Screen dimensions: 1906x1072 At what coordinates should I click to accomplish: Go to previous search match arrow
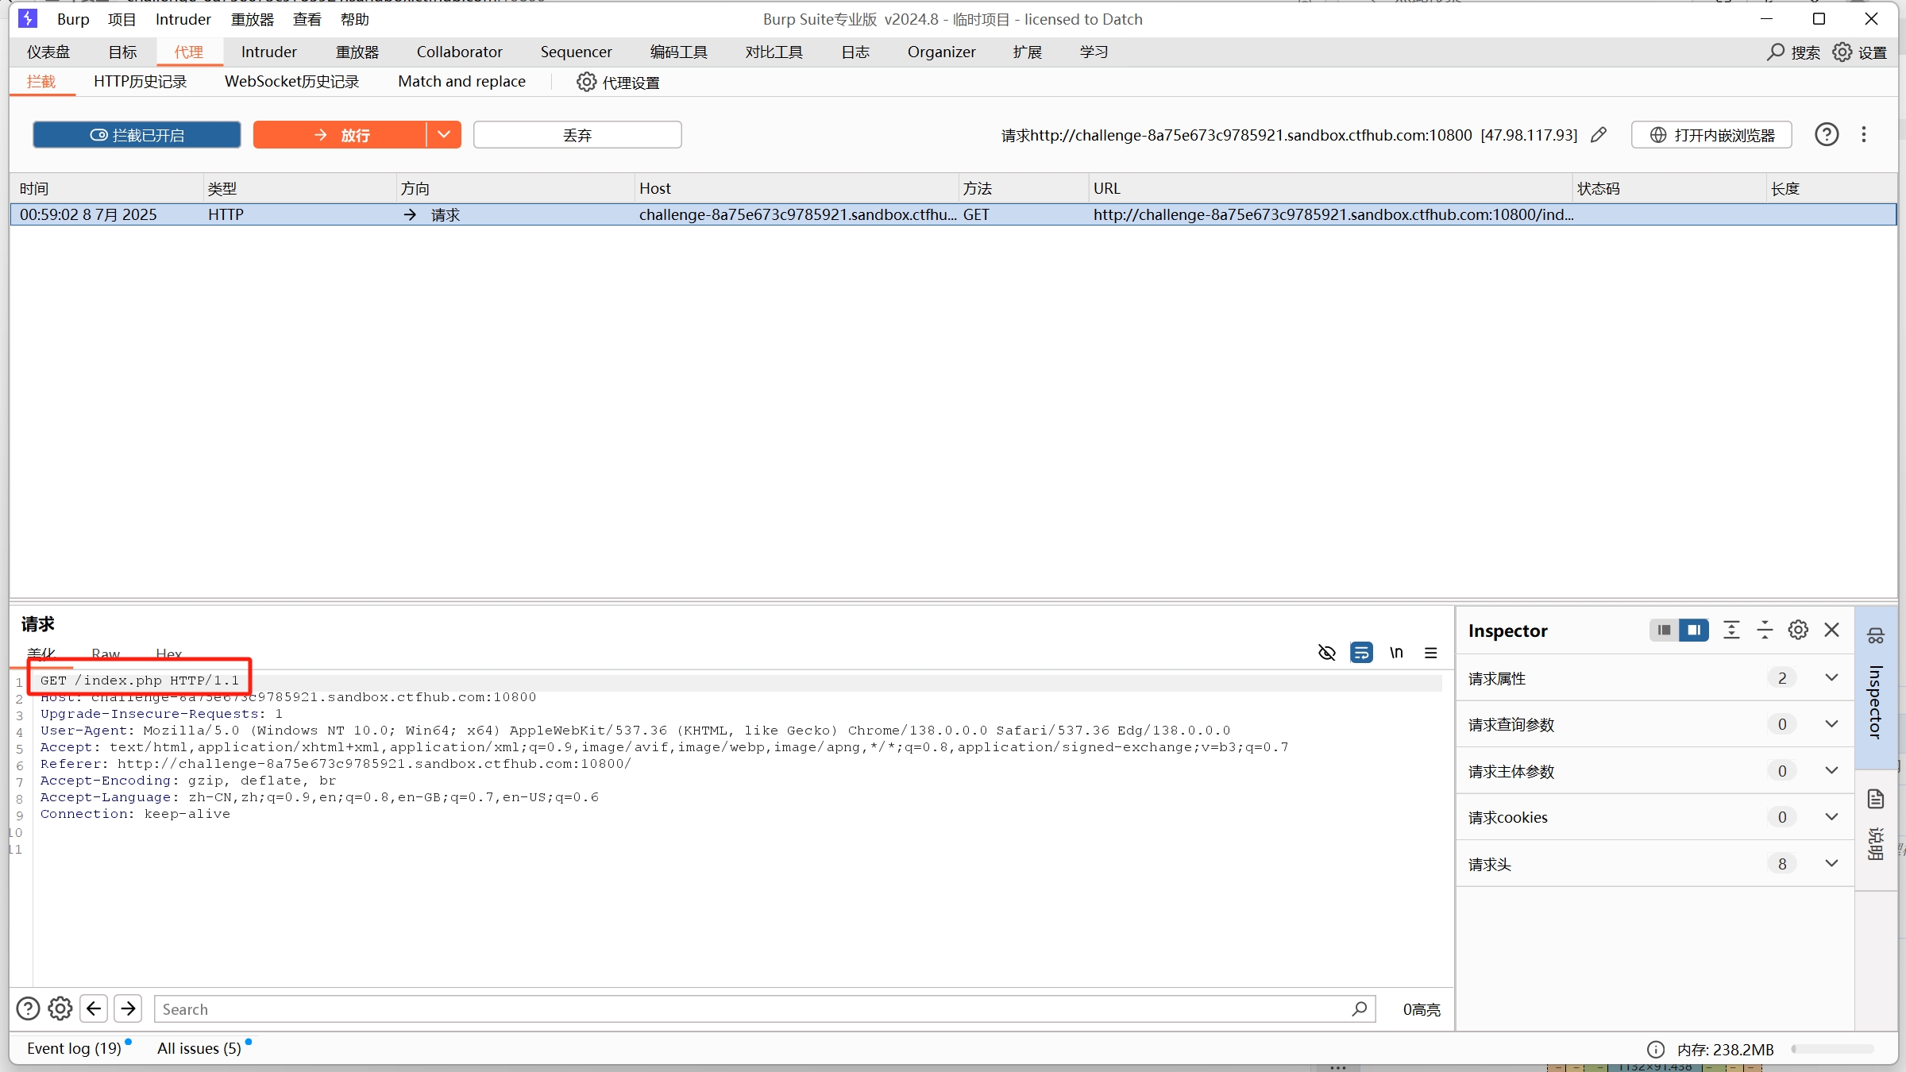[x=94, y=1008]
